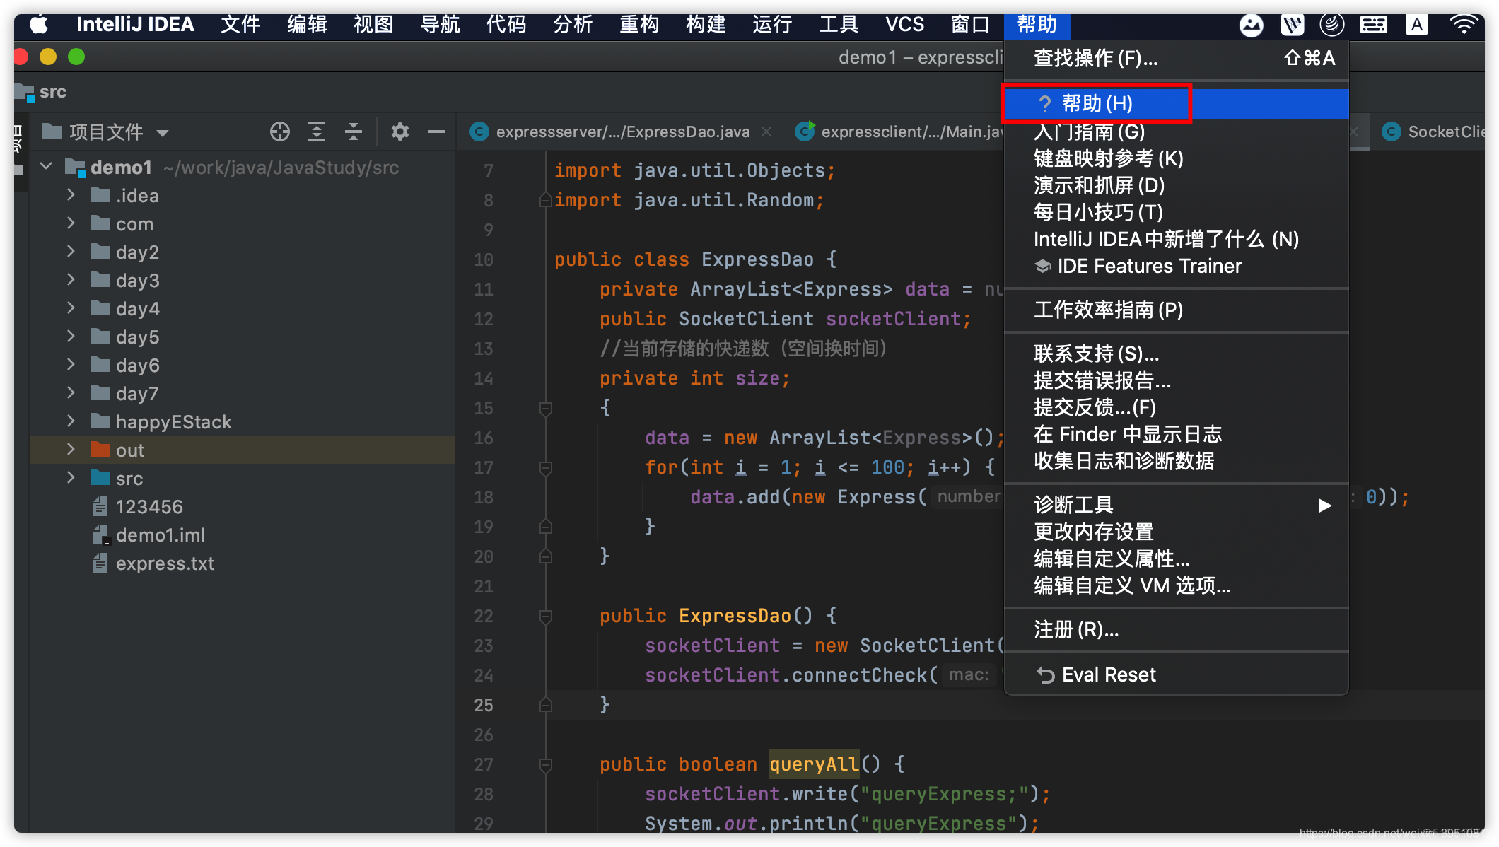Open the 诊断工具 submenu
The height and width of the screenshot is (847, 1499).
(1176, 505)
